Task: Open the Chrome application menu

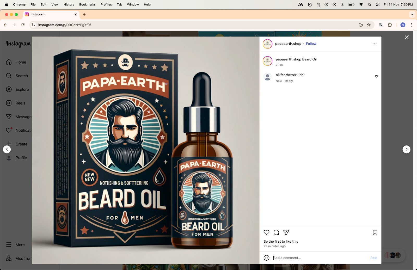Action: (19, 4)
